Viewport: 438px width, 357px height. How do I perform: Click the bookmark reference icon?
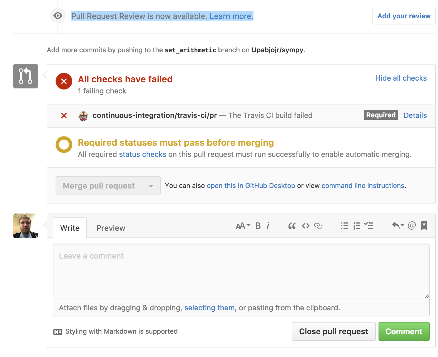pyautogui.click(x=424, y=225)
